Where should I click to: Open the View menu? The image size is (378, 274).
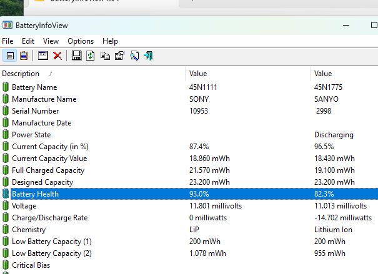[51, 41]
